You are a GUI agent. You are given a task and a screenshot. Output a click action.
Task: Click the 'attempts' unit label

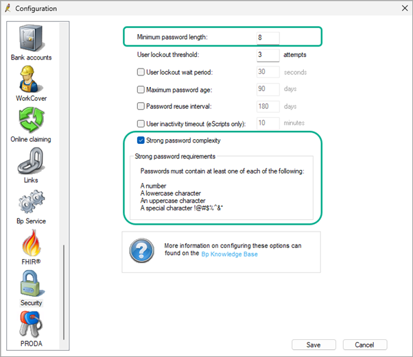[295, 55]
